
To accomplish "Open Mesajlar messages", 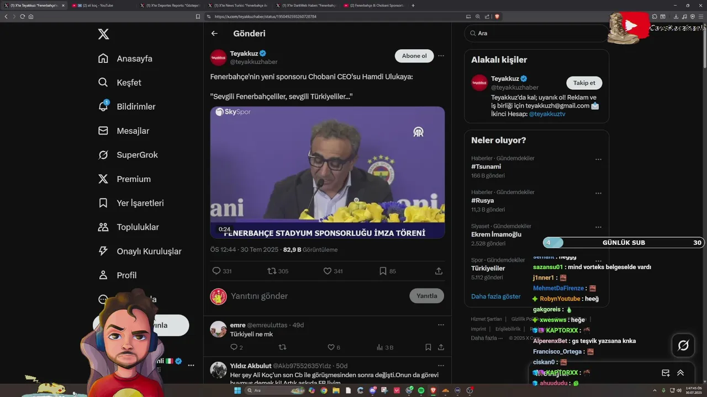I will 124,131.
